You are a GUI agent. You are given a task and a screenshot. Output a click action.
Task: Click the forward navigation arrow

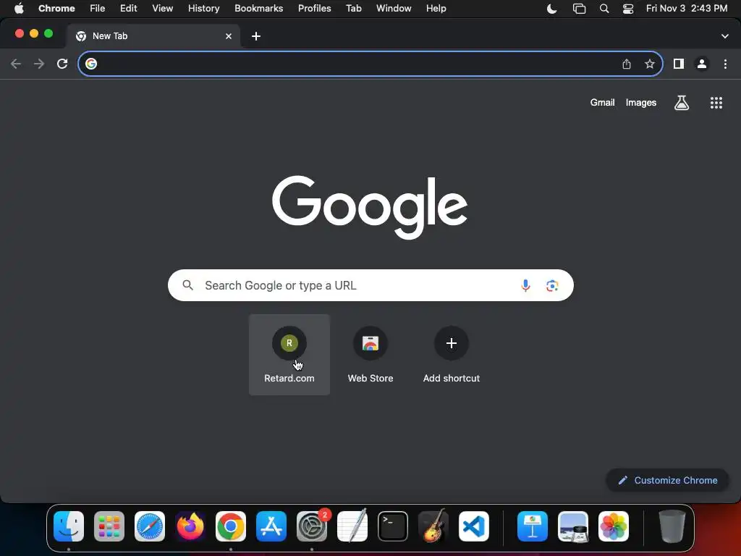tap(39, 64)
